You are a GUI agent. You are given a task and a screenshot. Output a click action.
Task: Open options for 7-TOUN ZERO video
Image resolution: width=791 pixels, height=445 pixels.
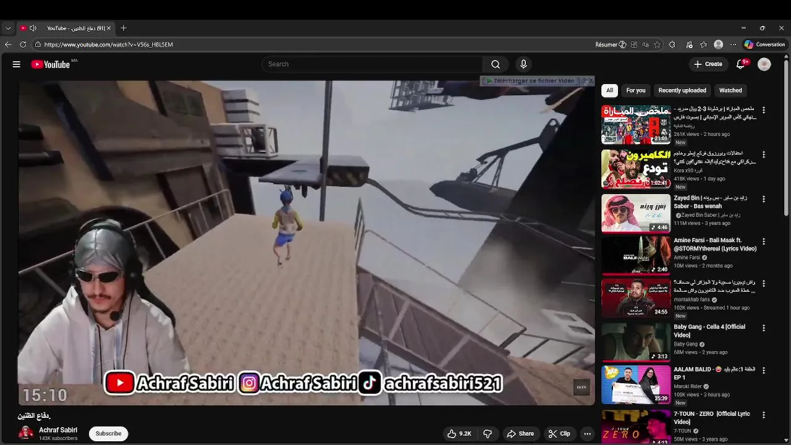pos(764,415)
